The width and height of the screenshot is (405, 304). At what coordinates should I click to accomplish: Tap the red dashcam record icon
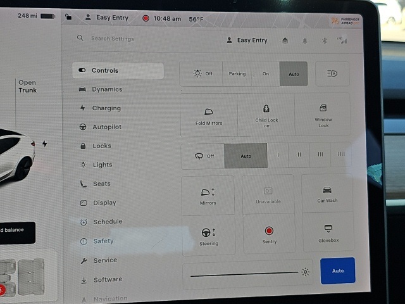point(146,18)
